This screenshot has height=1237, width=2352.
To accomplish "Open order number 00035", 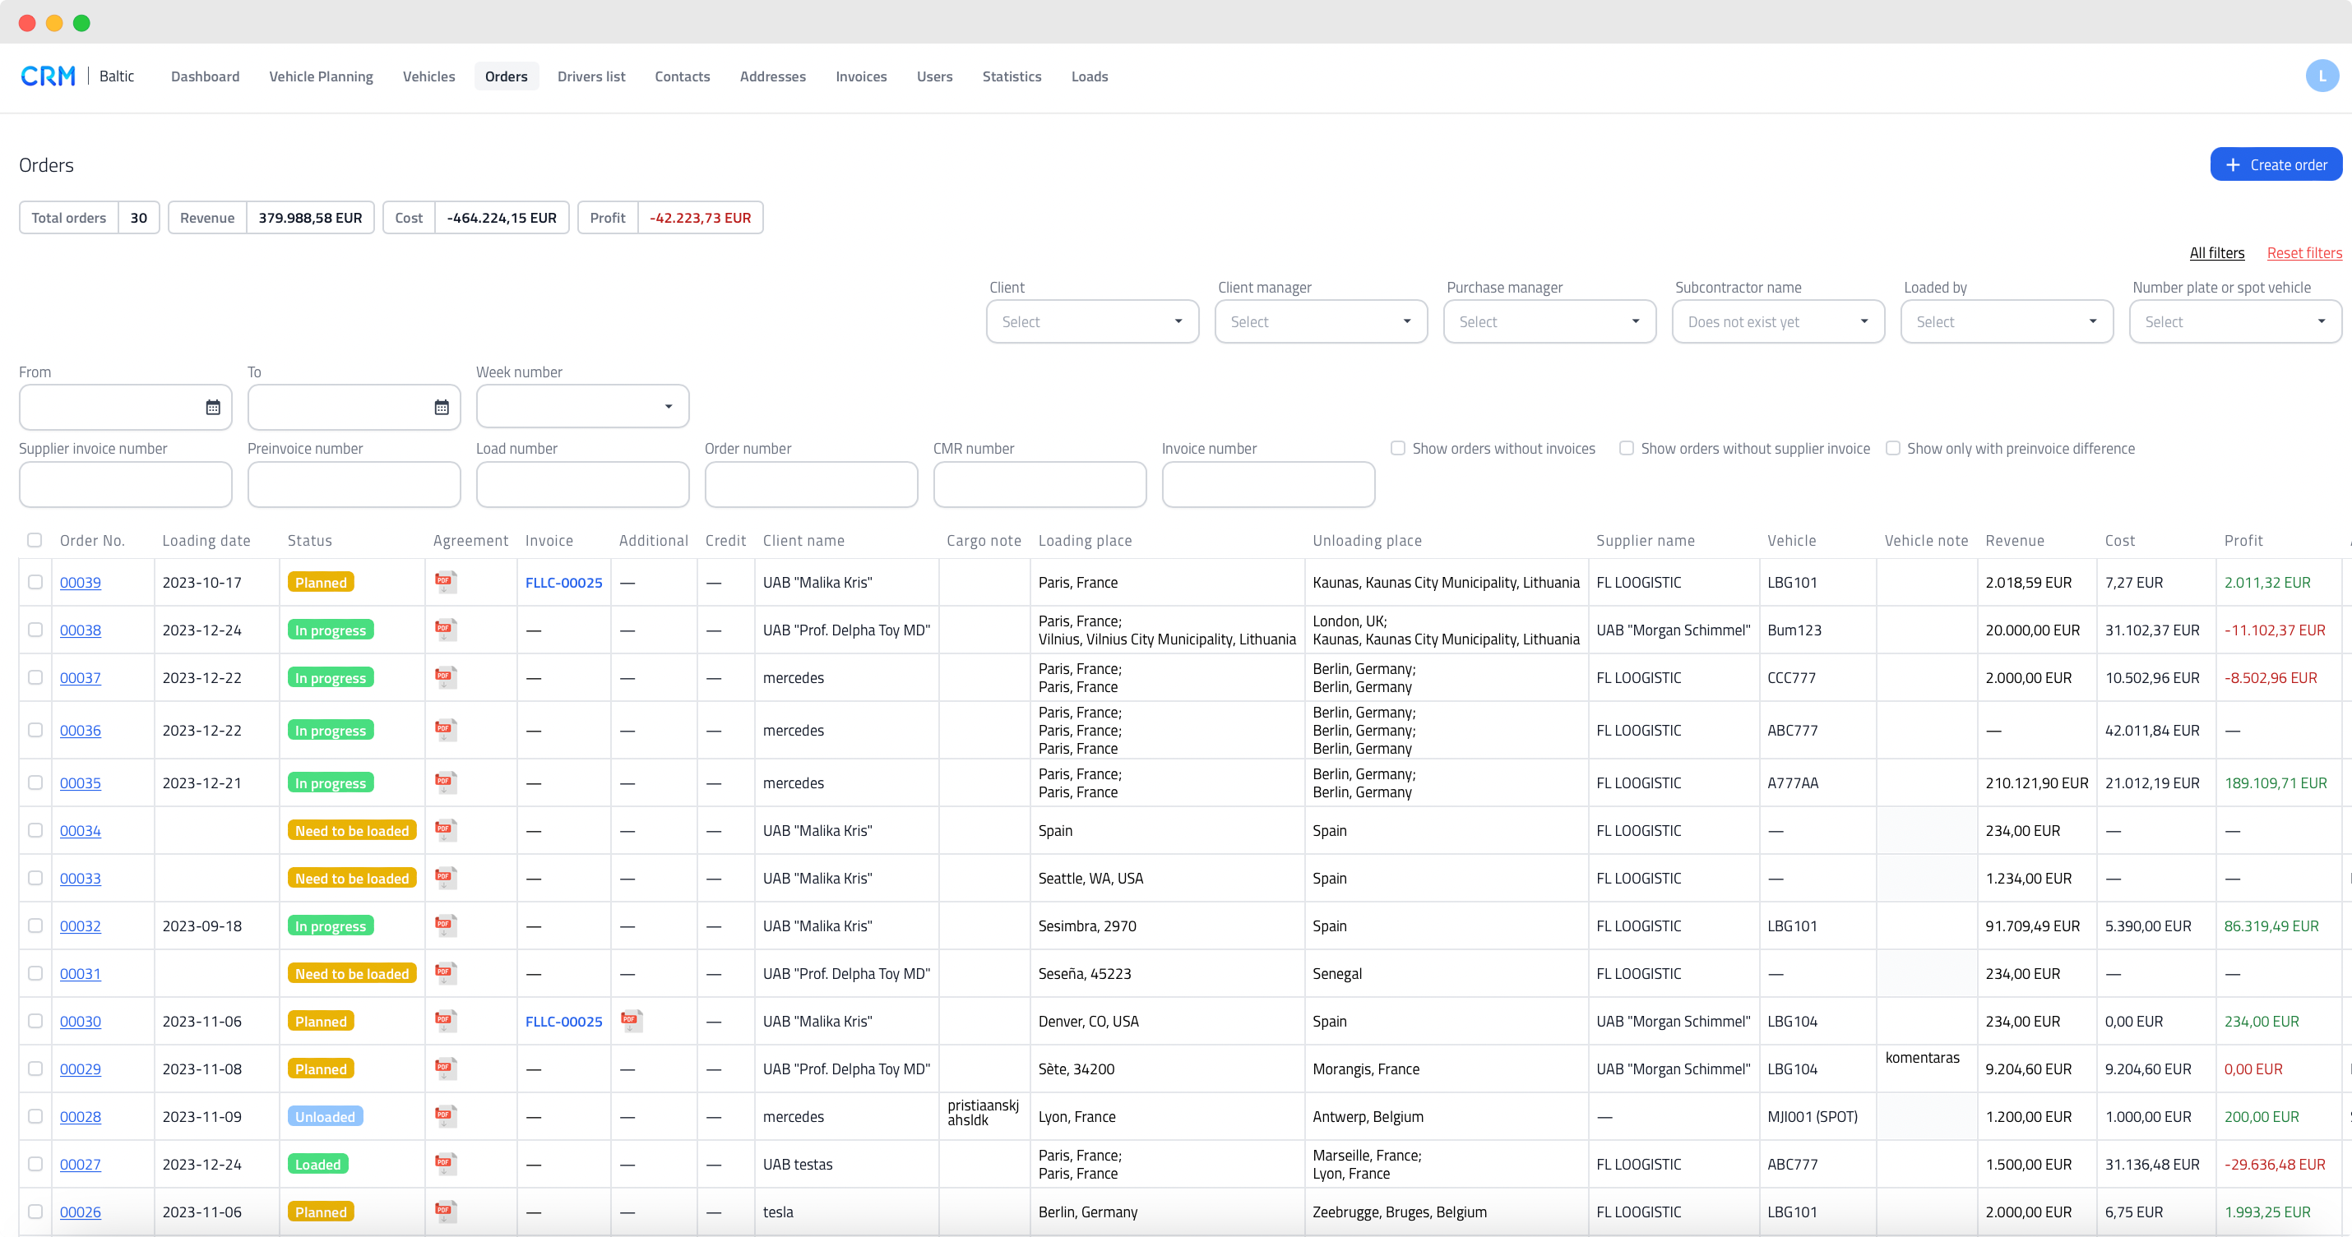I will [81, 782].
